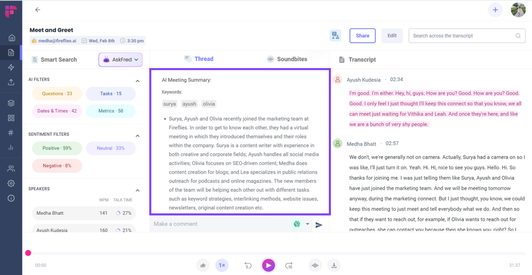Select the Thread tab

[x=198, y=59]
